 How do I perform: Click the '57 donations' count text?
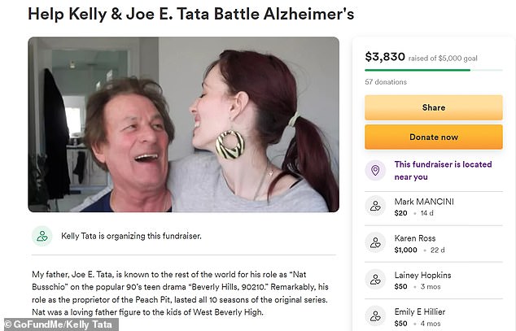tap(385, 82)
